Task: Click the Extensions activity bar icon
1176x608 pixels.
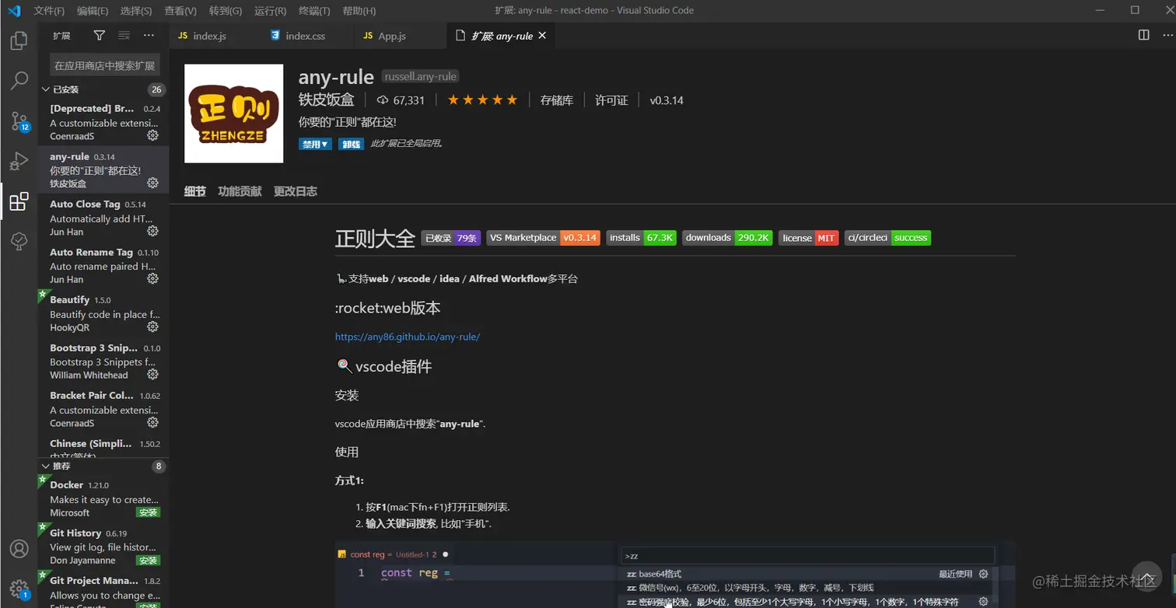Action: [x=19, y=202]
